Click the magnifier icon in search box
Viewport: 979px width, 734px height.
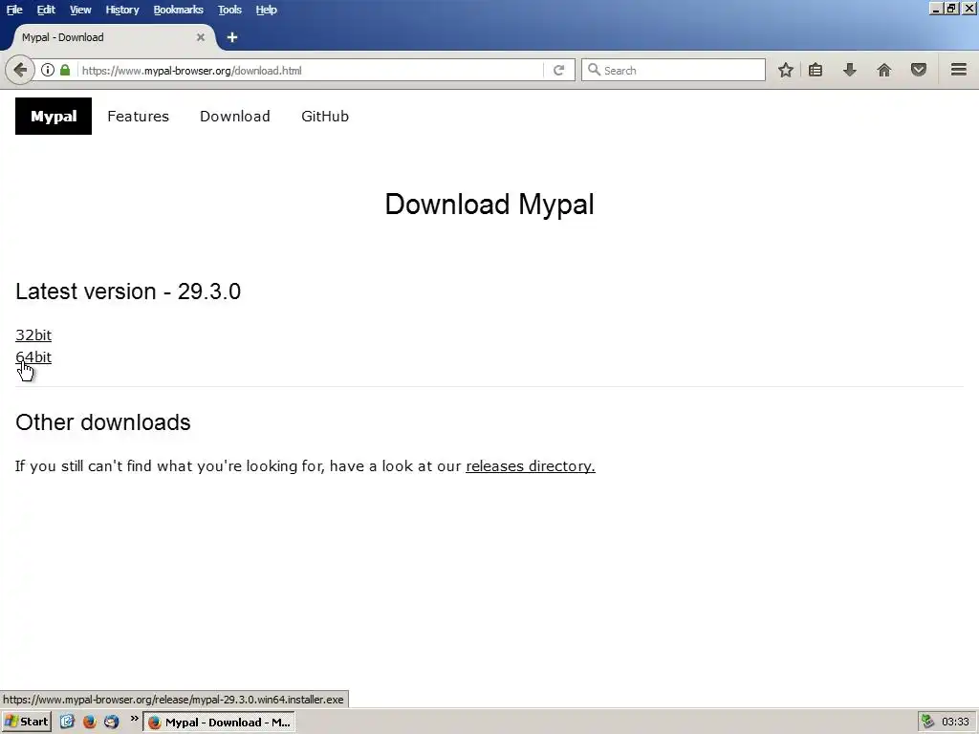click(595, 70)
